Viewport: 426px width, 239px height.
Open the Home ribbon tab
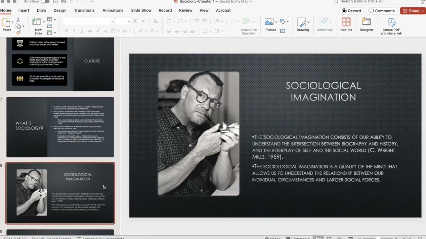6,10
